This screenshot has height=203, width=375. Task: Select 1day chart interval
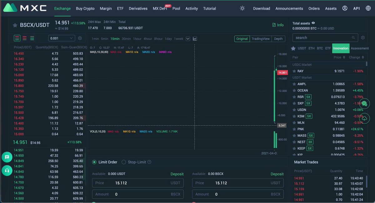168,39
